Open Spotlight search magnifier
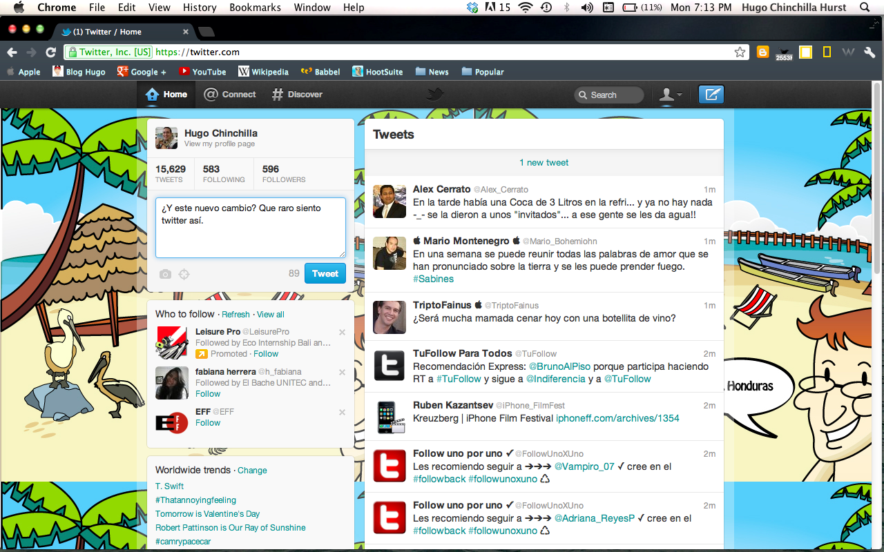 tap(865, 8)
